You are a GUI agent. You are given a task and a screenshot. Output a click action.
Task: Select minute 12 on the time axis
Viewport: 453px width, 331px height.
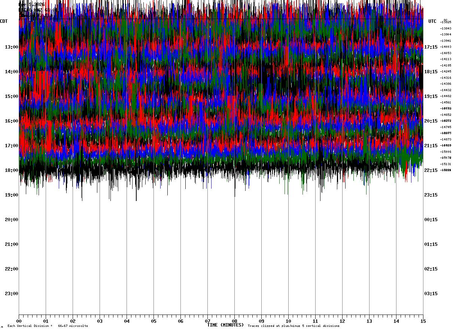[342, 321]
